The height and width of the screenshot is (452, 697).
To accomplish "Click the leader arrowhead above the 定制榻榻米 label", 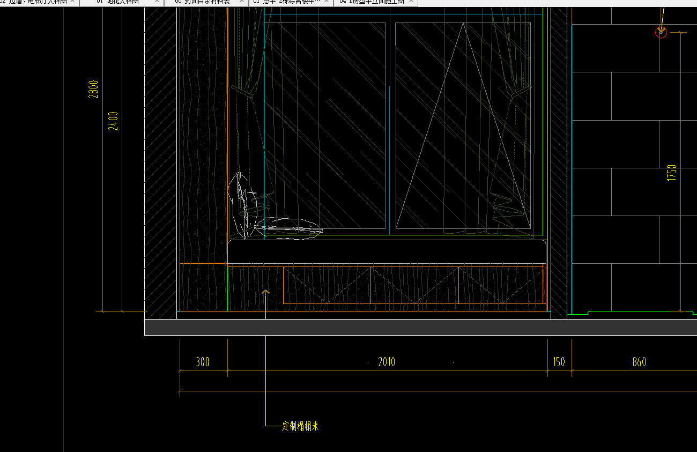I will [x=265, y=292].
